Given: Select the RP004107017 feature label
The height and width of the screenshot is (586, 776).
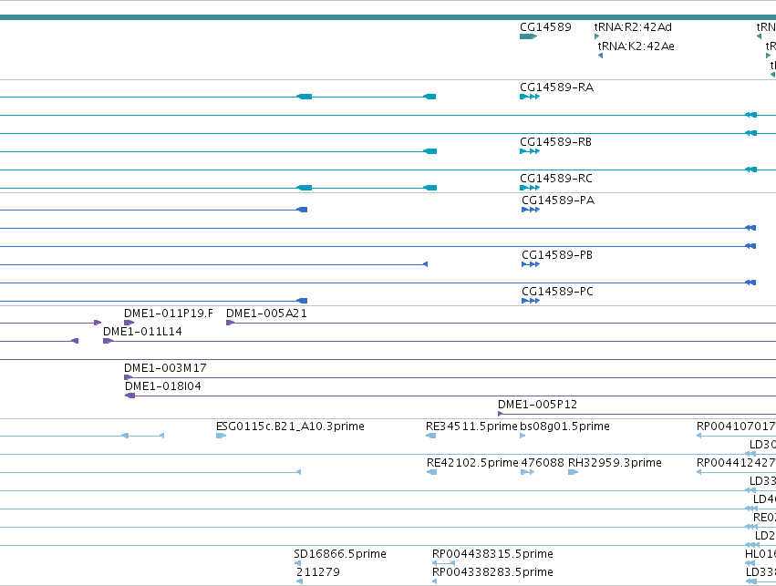Looking at the screenshot, I should pyautogui.click(x=736, y=427).
